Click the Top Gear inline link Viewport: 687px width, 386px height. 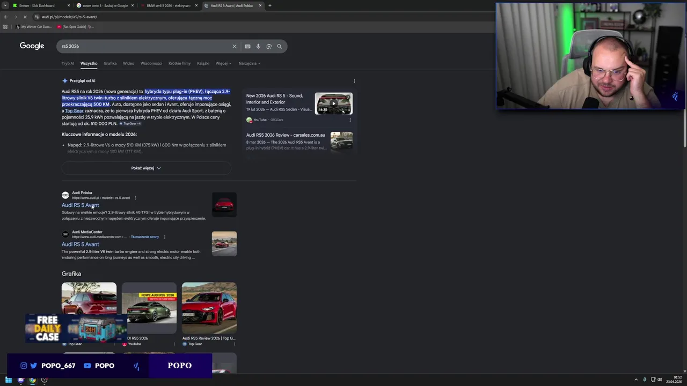(x=74, y=111)
